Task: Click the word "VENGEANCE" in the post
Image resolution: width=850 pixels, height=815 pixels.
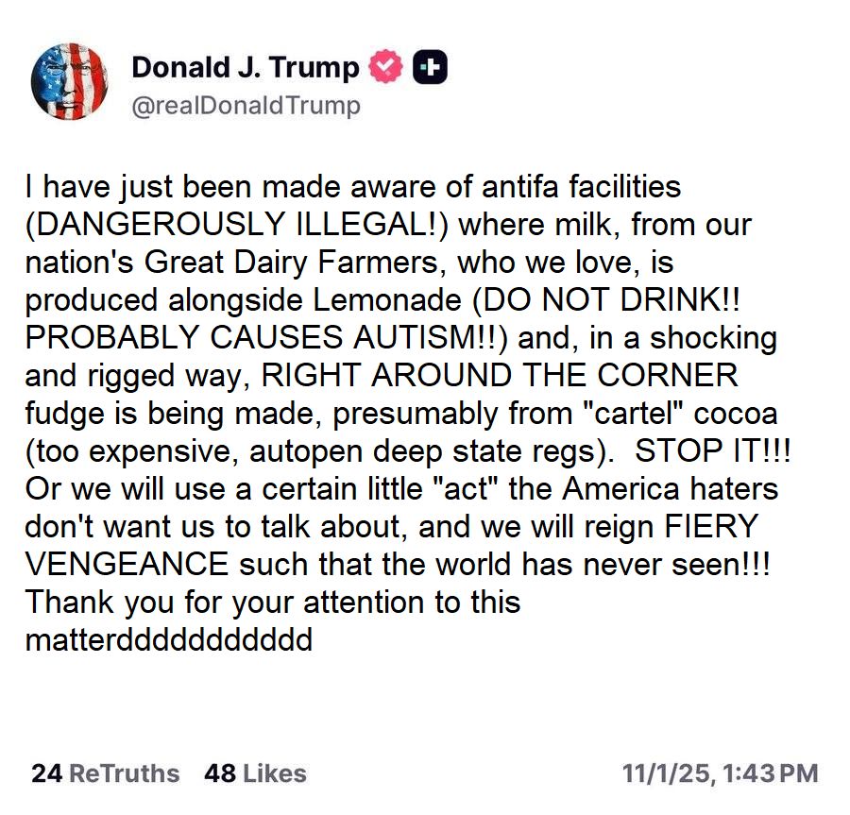Action: click(x=125, y=565)
